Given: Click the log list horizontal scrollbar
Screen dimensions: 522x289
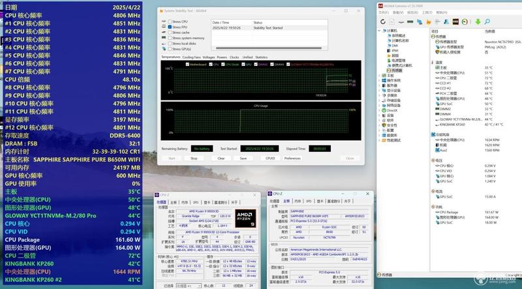Looking at the screenshot, I should tap(269, 48).
